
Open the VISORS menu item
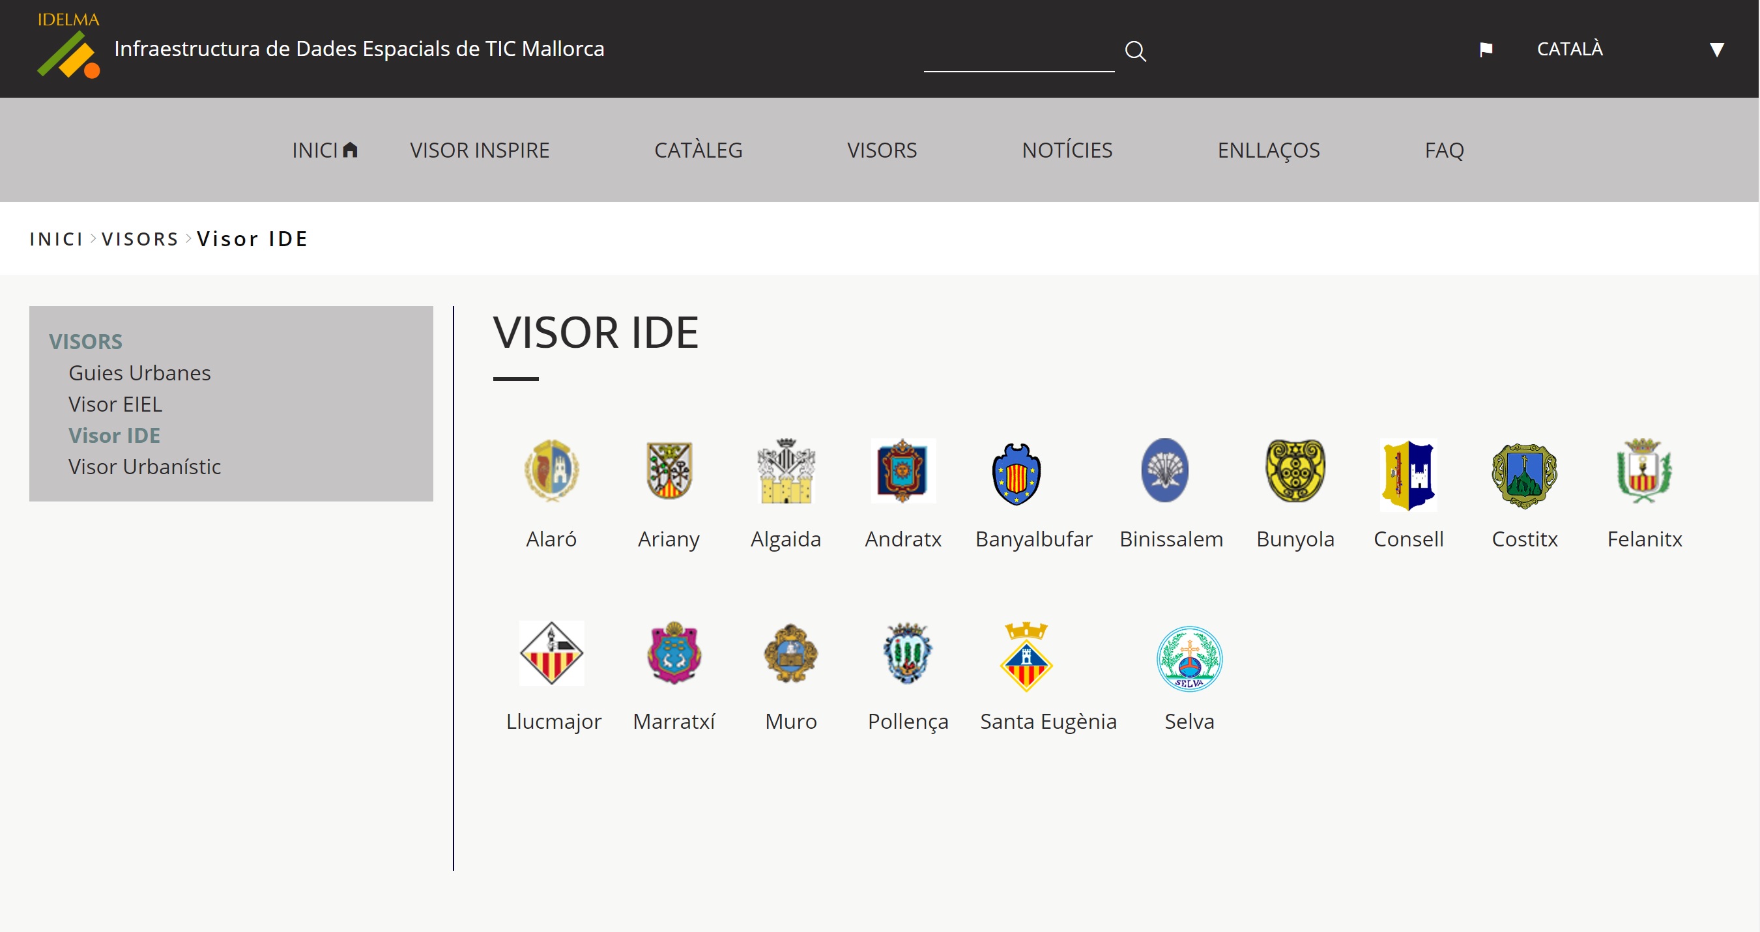[882, 150]
